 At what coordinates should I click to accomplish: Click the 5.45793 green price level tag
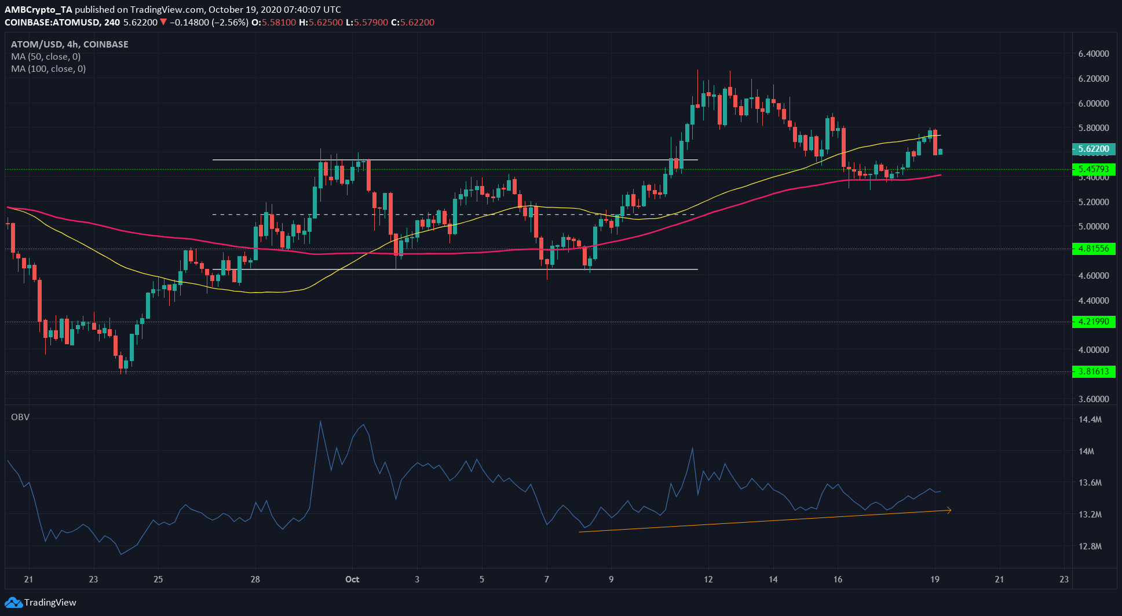(x=1094, y=169)
